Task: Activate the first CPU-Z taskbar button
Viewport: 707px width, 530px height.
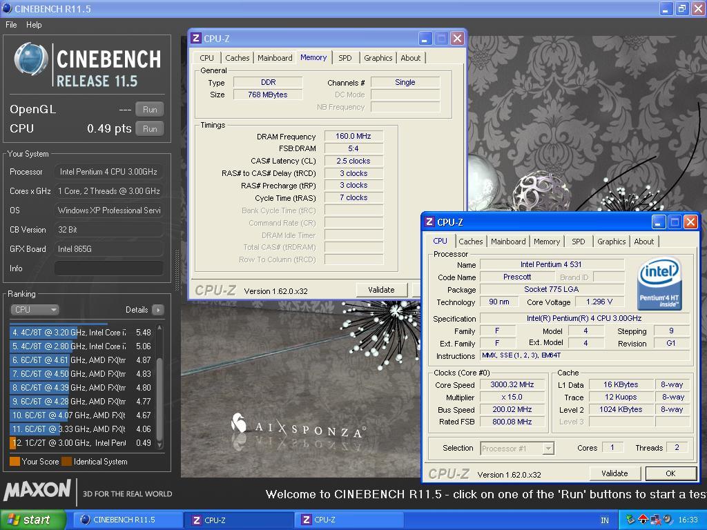Action: tap(240, 520)
